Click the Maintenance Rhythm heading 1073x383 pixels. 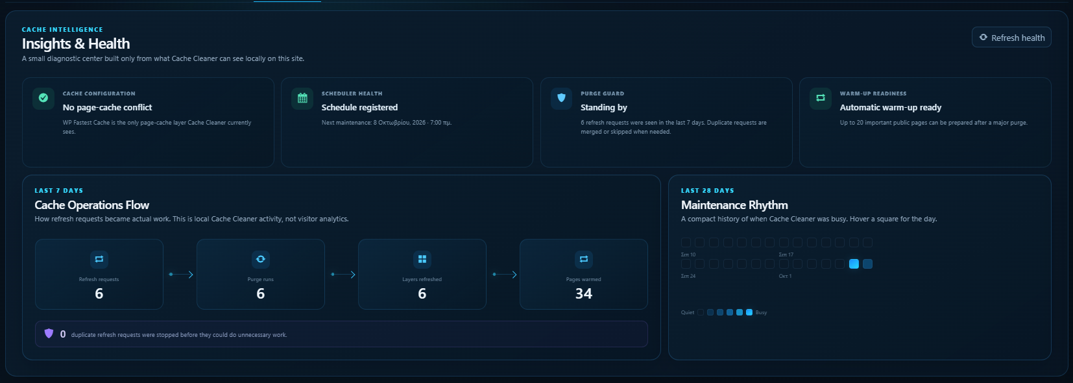pyautogui.click(x=734, y=205)
